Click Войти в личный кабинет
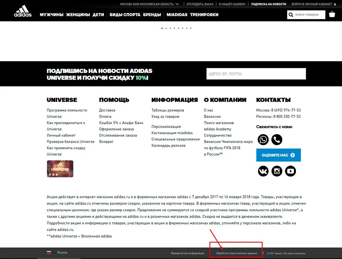This screenshot has width=342, height=259. (312, 4)
